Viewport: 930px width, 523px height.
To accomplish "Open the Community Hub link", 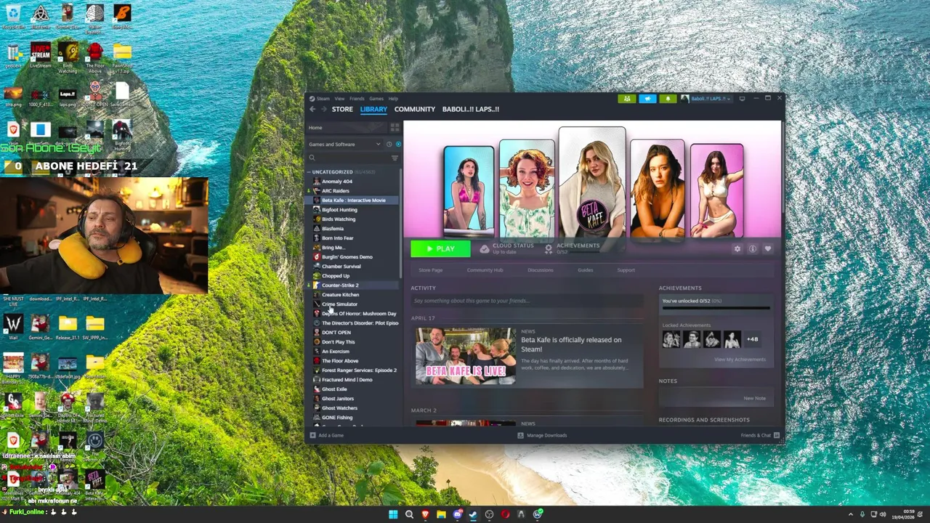I will [485, 270].
